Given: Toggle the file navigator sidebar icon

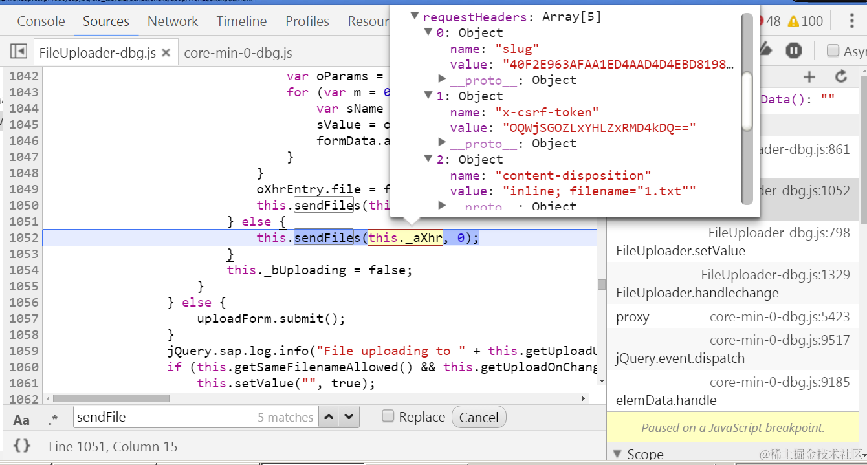Looking at the screenshot, I should [18, 52].
